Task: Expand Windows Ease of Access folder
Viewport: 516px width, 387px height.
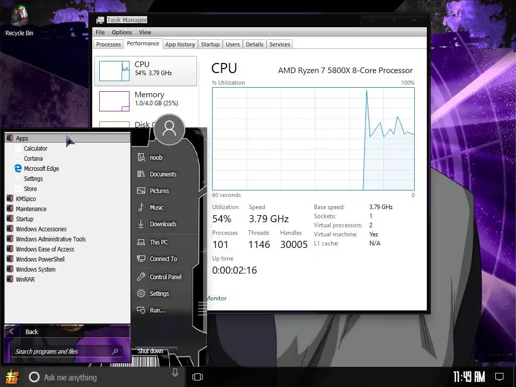Action: [68, 249]
